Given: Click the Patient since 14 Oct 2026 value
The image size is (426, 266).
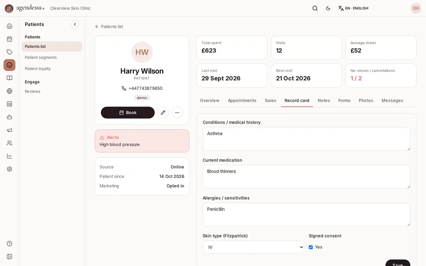Looking at the screenshot, I should click(x=172, y=177).
